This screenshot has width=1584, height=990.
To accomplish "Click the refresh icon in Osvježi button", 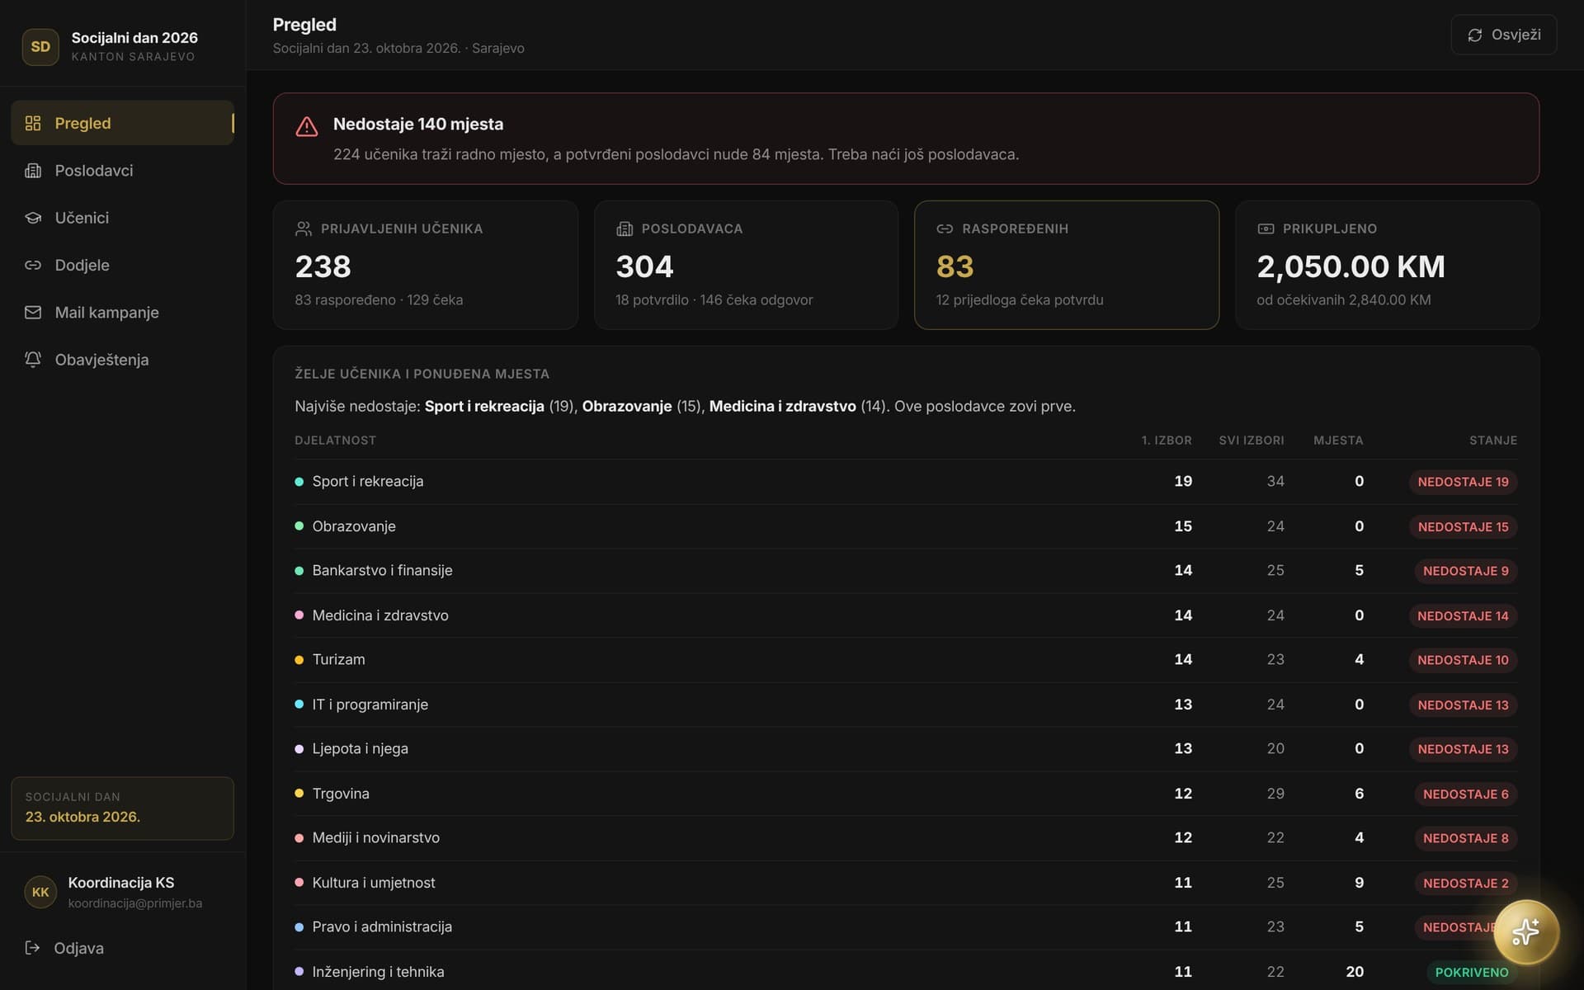I will [x=1475, y=35].
